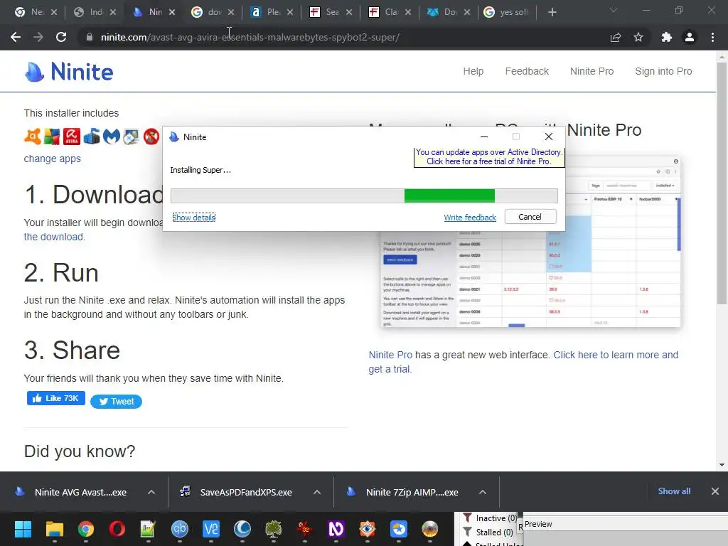Click the Avast icon in installer list
The width and height of the screenshot is (728, 546).
click(x=33, y=136)
